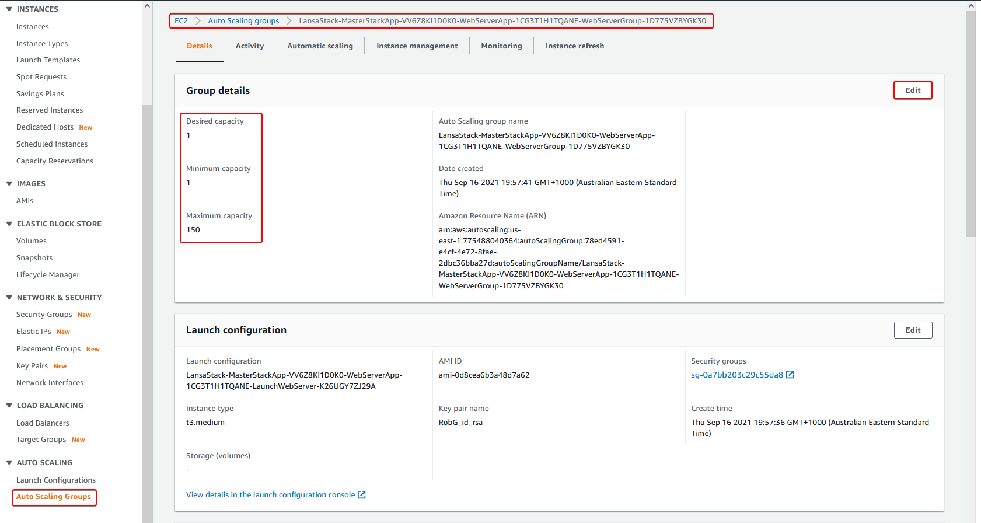Collapse the AUTO SCALING section
Image resolution: width=981 pixels, height=523 pixels.
click(9, 463)
